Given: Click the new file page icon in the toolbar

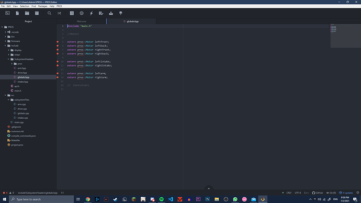Looking at the screenshot, I should tap(17, 13).
